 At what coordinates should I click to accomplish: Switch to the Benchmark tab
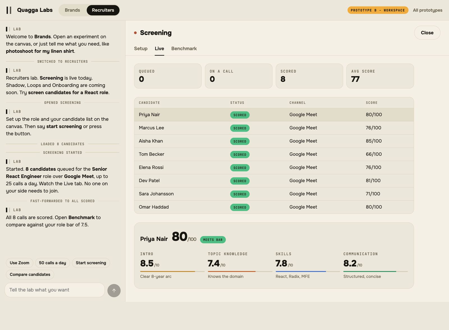(x=184, y=49)
